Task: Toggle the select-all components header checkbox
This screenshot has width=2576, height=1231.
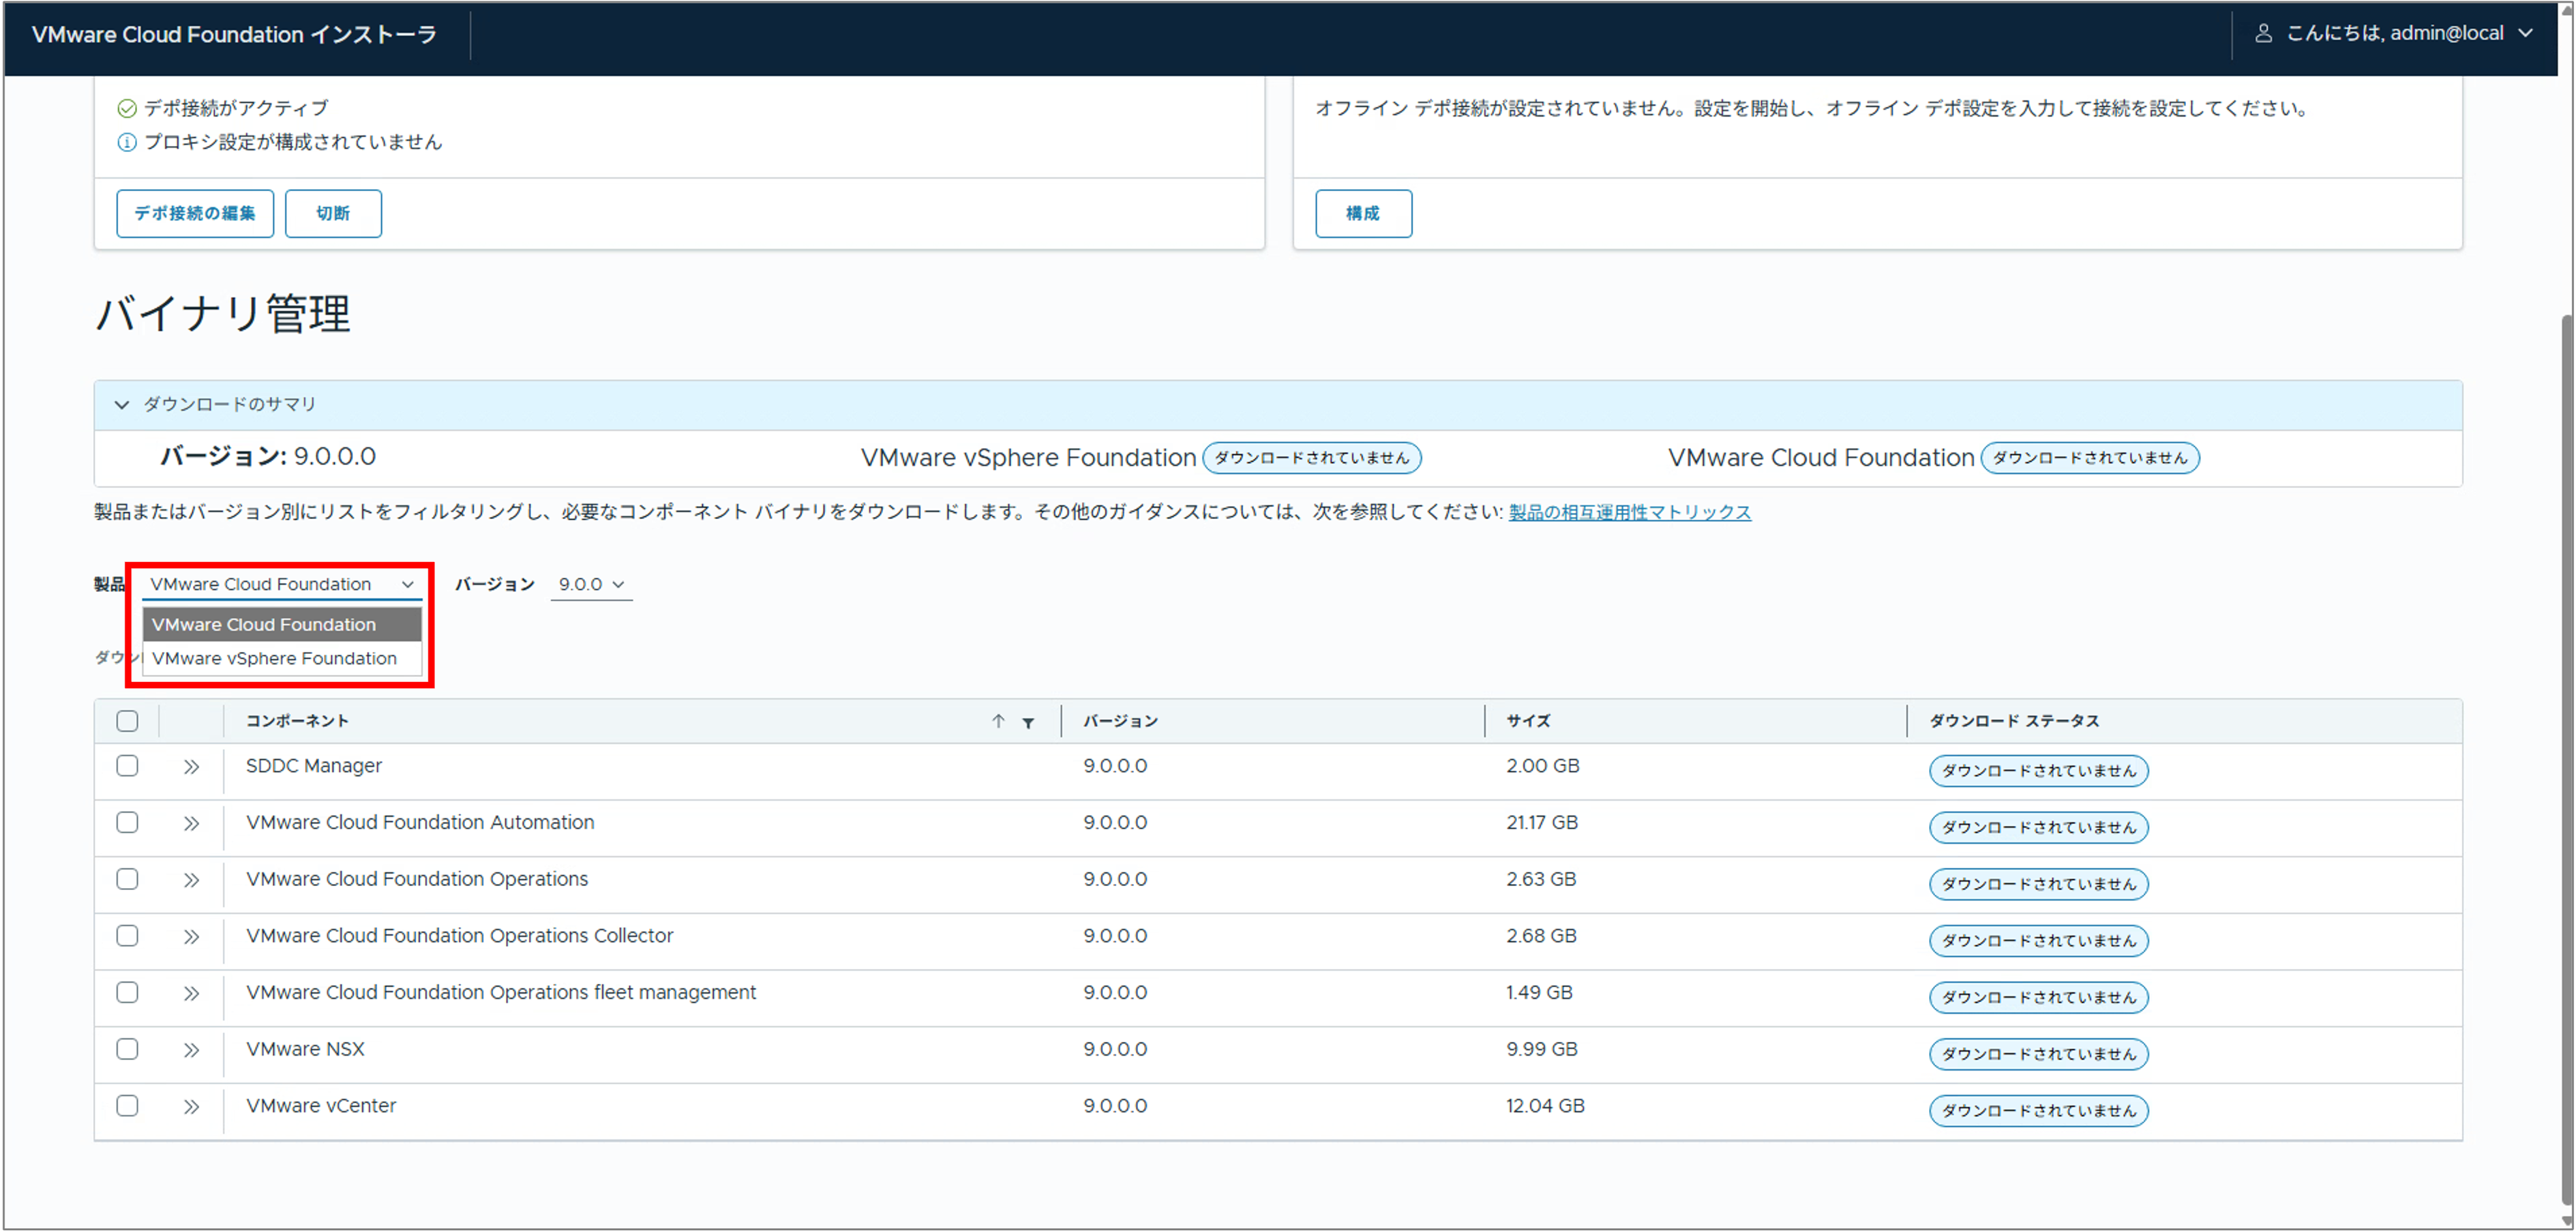Action: pyautogui.click(x=127, y=721)
